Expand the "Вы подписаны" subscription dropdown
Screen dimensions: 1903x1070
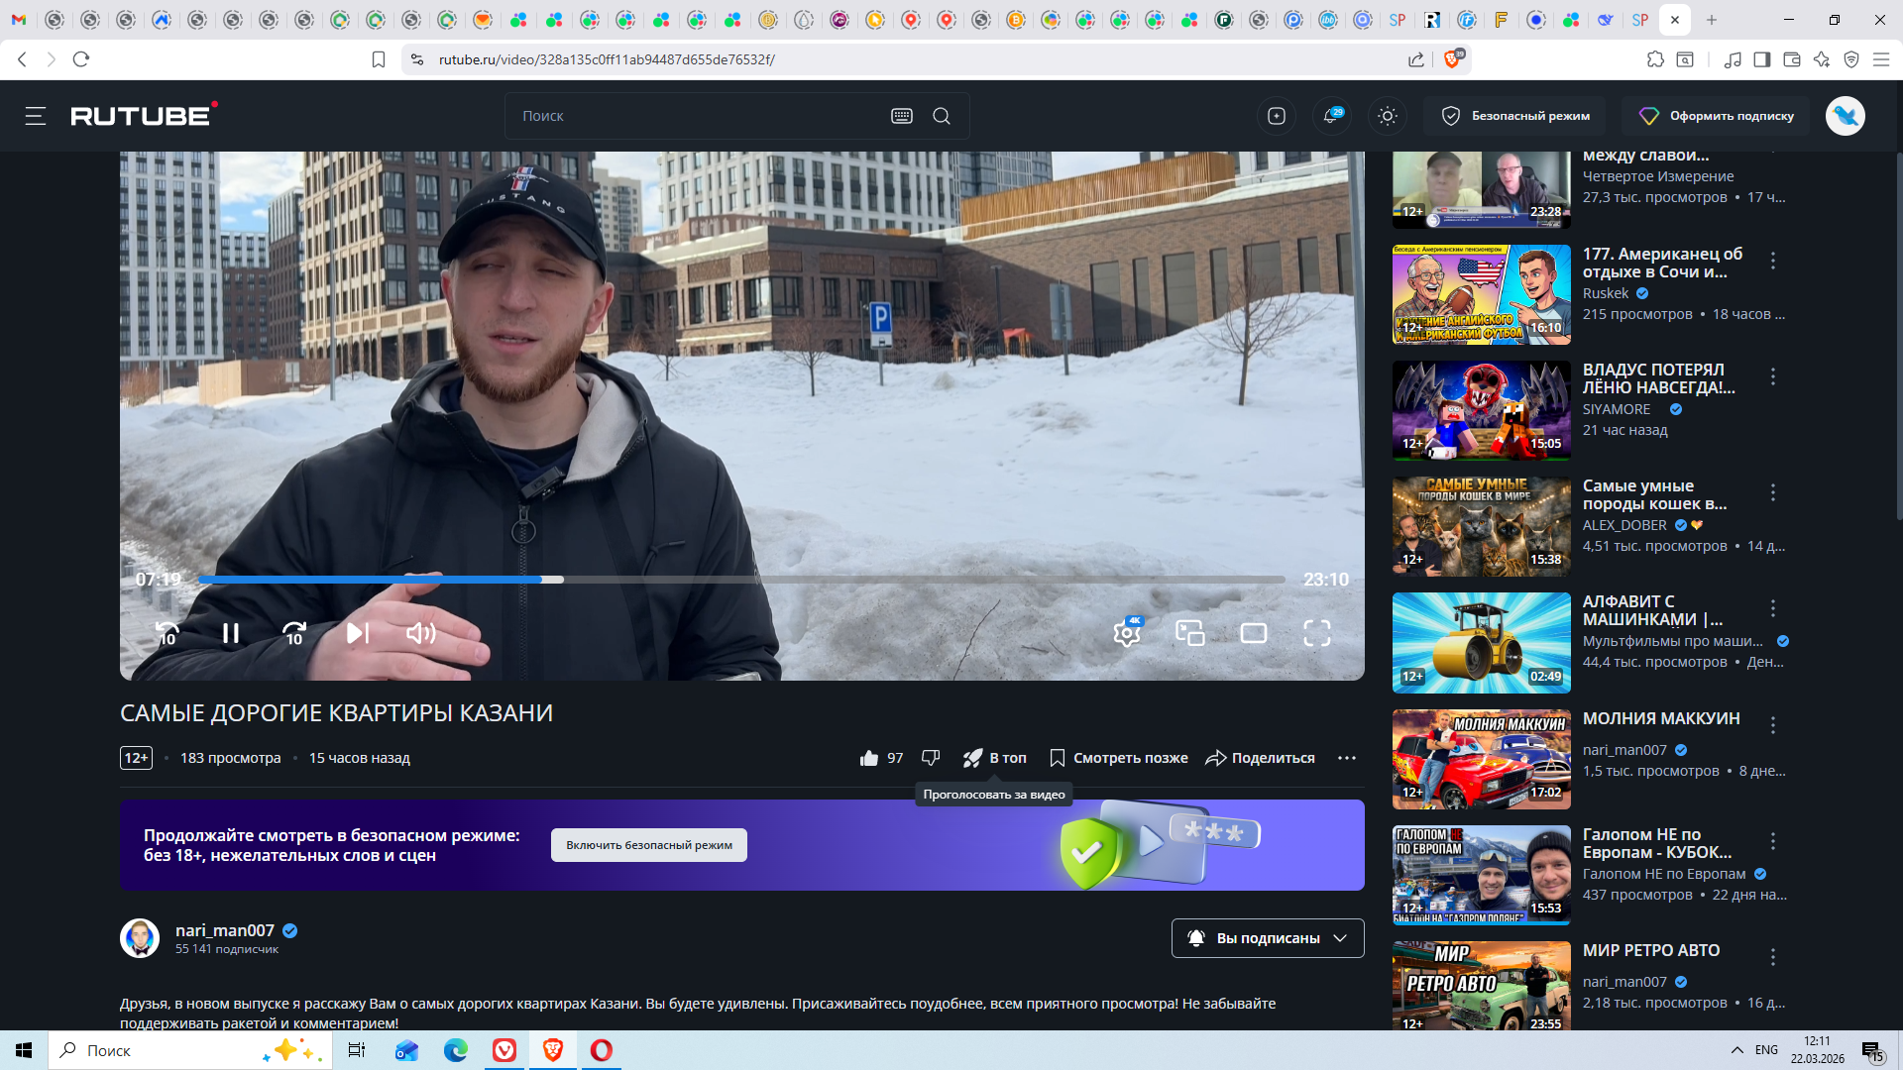click(1340, 938)
